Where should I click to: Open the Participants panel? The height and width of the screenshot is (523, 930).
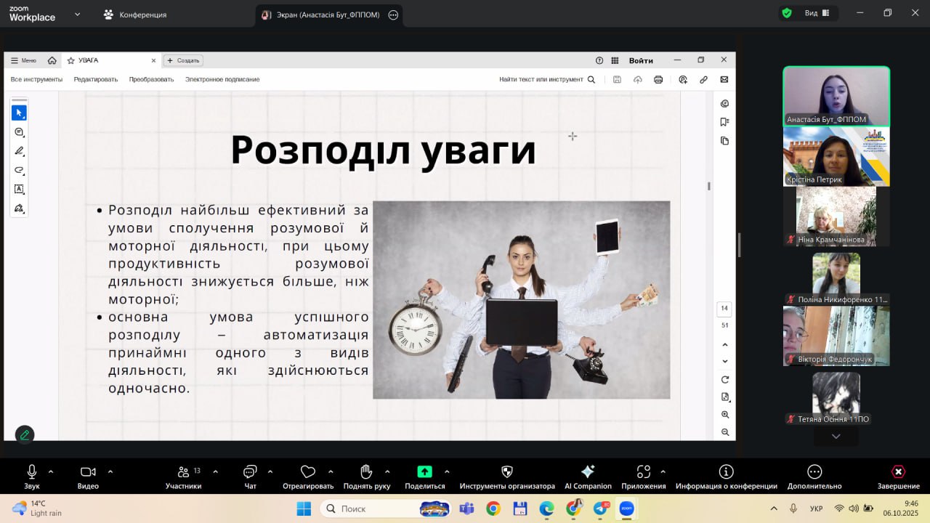click(184, 472)
